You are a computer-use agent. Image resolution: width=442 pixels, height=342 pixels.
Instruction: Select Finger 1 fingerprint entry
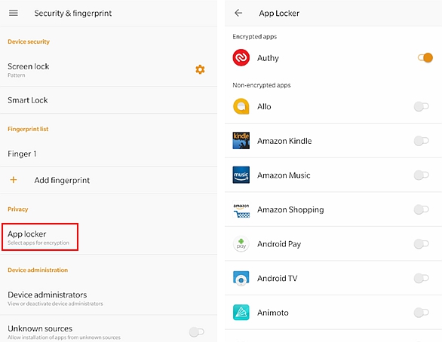109,154
